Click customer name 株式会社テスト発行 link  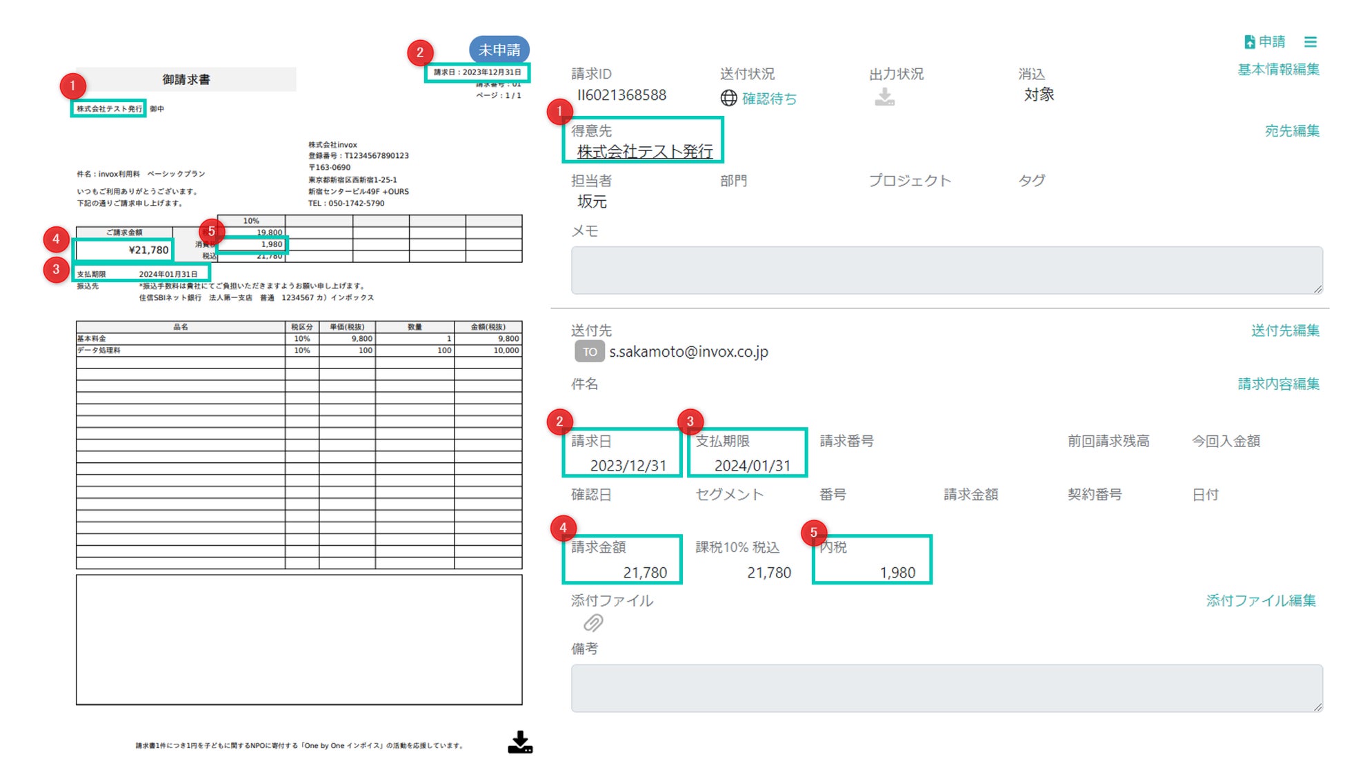point(644,151)
